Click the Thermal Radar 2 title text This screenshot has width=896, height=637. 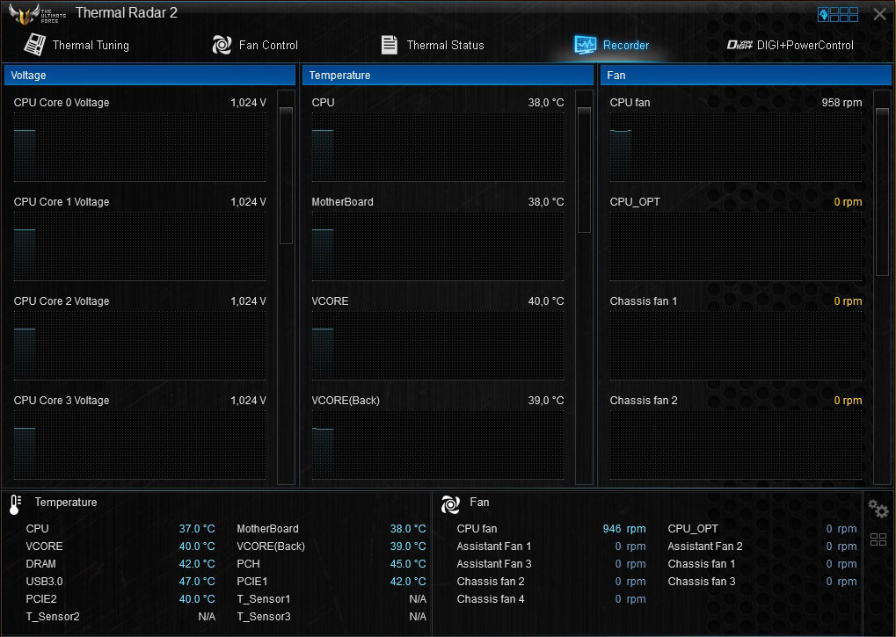(127, 13)
